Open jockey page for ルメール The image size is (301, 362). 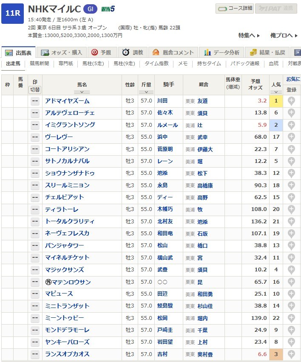168,125
